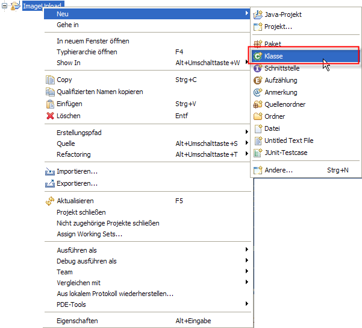Click the Quellenordner source folder icon
This screenshot has width=362, height=328.
pyautogui.click(x=258, y=104)
